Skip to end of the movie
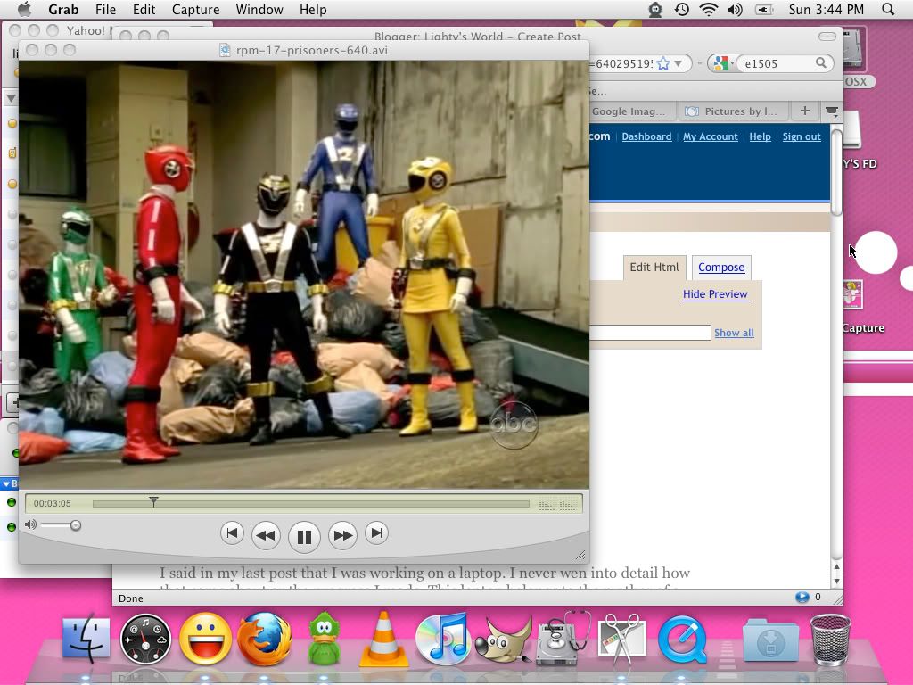913x685 pixels. pyautogui.click(x=376, y=533)
